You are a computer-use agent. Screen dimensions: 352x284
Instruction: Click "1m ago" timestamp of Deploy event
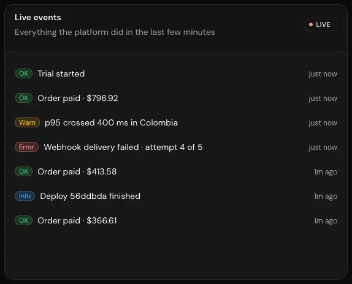pyautogui.click(x=326, y=196)
